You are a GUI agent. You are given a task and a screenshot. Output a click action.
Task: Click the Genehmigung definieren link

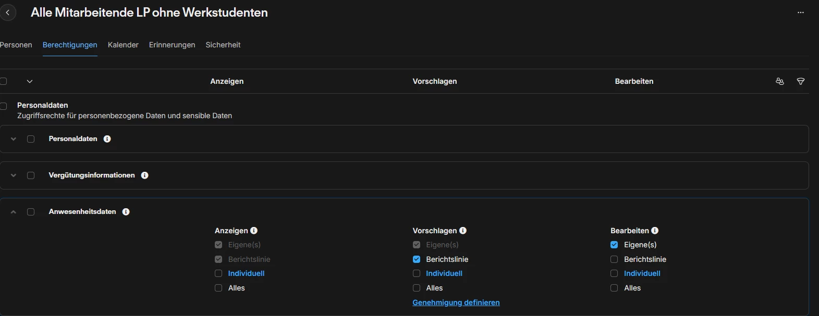pyautogui.click(x=456, y=302)
